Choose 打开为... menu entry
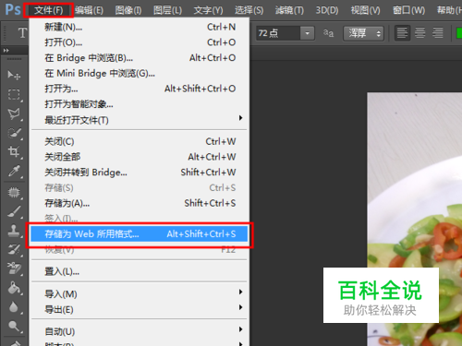462x346 pixels. coord(140,89)
